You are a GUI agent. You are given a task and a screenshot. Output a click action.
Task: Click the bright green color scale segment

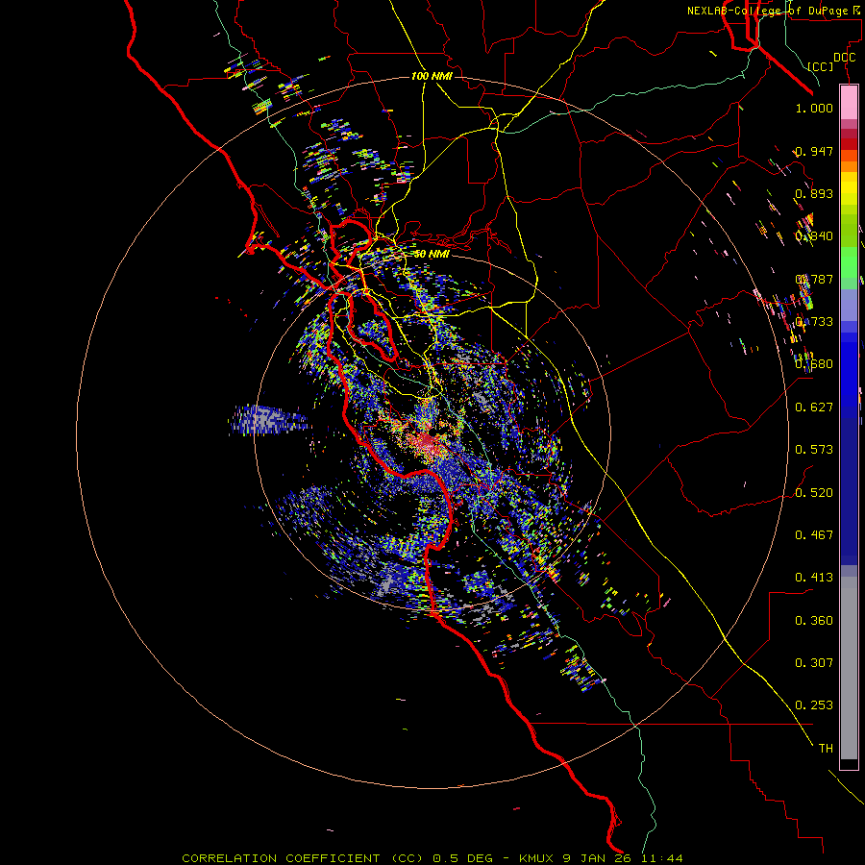click(849, 262)
